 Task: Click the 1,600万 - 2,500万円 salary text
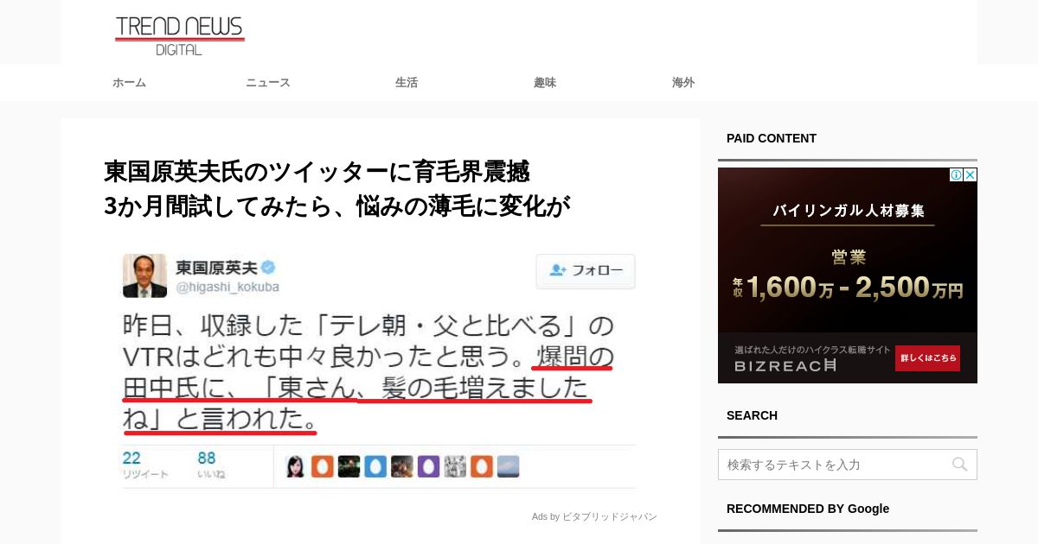click(x=848, y=288)
